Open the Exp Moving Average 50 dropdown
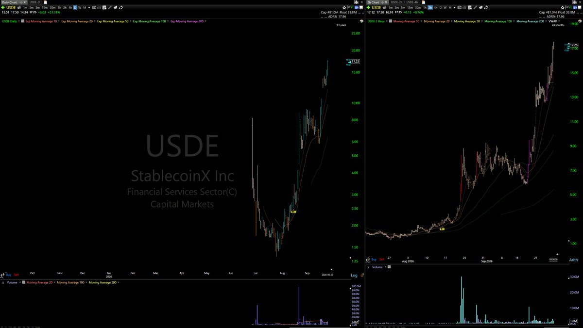This screenshot has width=583, height=328. tap(130, 21)
